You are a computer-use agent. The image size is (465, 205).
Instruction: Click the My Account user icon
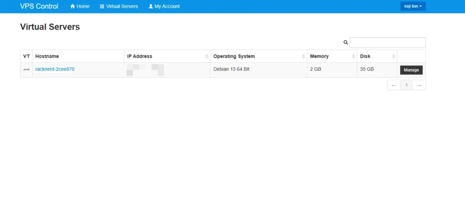pyautogui.click(x=151, y=6)
